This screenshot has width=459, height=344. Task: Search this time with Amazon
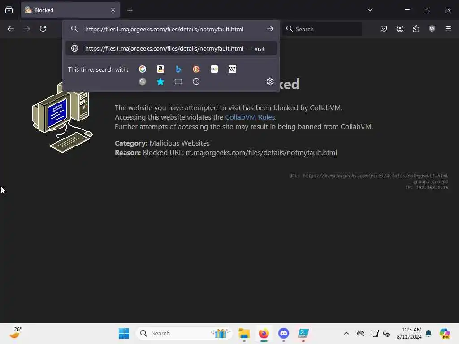coord(160,69)
